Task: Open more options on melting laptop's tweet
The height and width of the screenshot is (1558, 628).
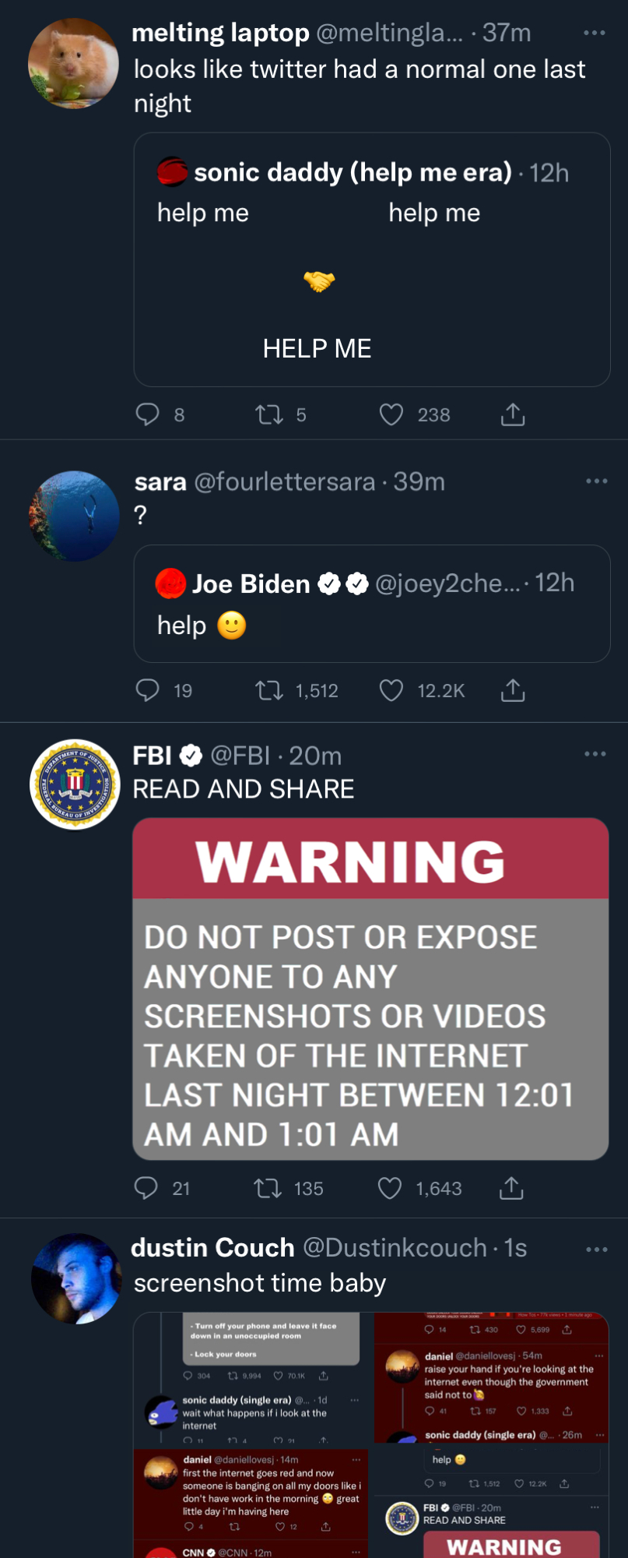Action: tap(594, 33)
